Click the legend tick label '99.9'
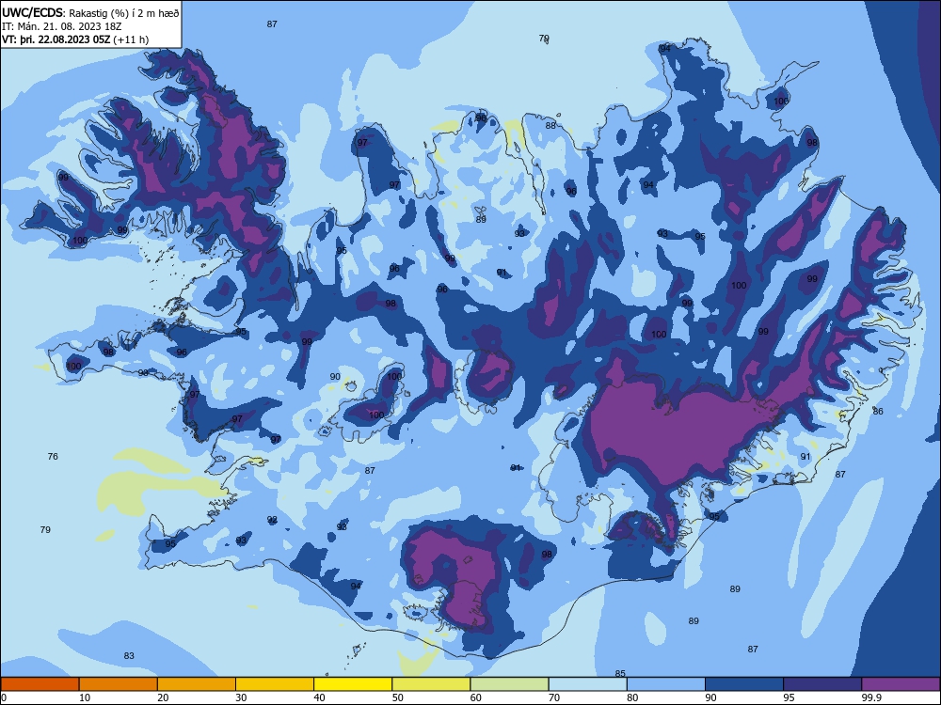The height and width of the screenshot is (705, 941). pos(870,697)
